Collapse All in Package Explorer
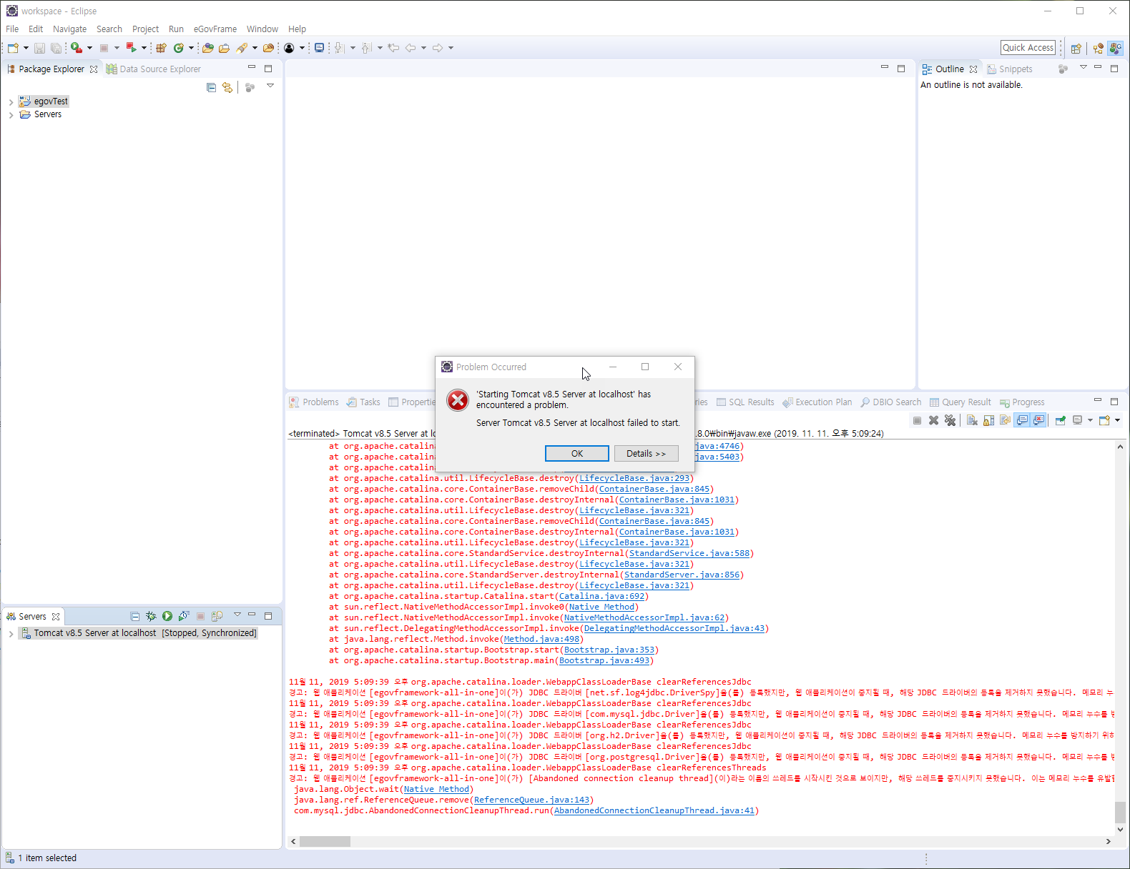Viewport: 1130px width, 869px height. click(211, 87)
